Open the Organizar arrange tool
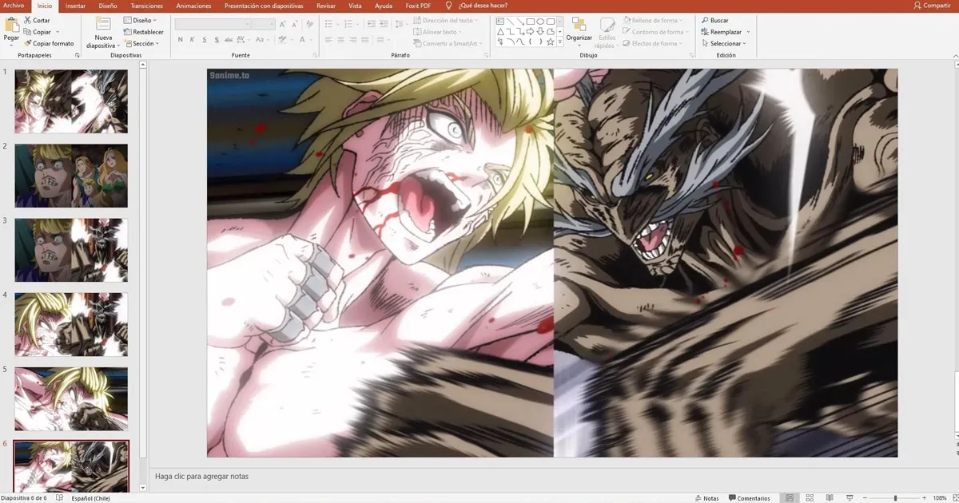This screenshot has width=959, height=503. tap(579, 30)
